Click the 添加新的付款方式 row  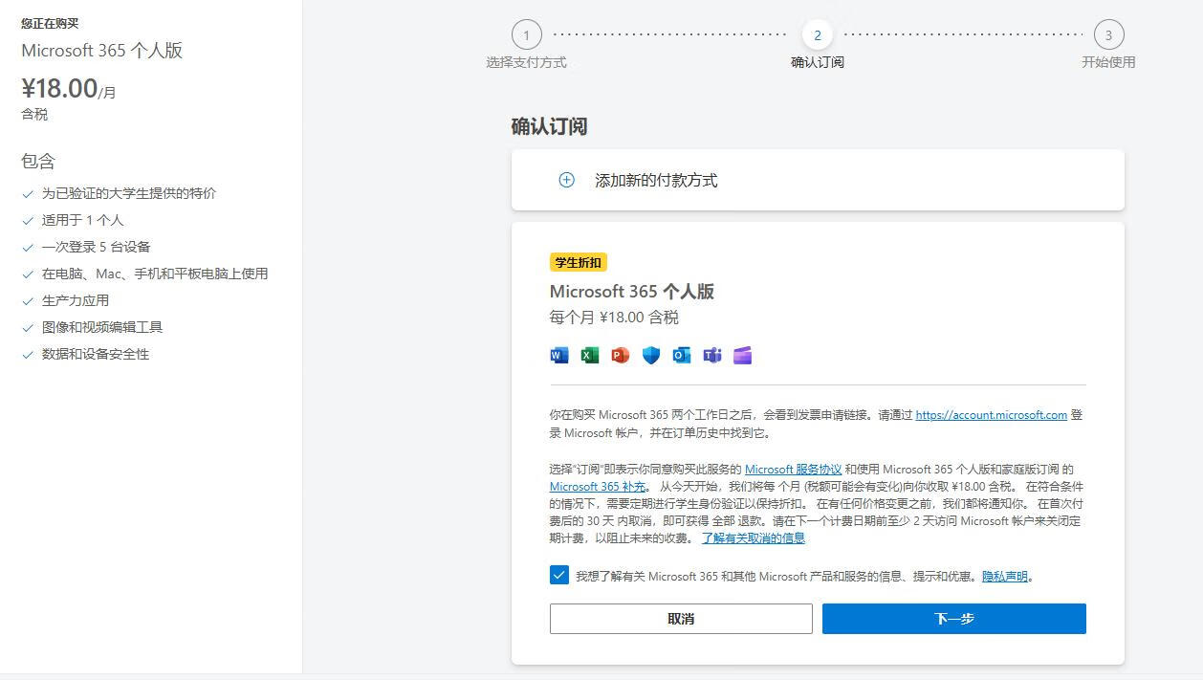coord(818,180)
